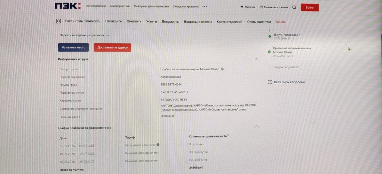Open Отследить tab
The width and height of the screenshot is (382, 174).
point(113,21)
